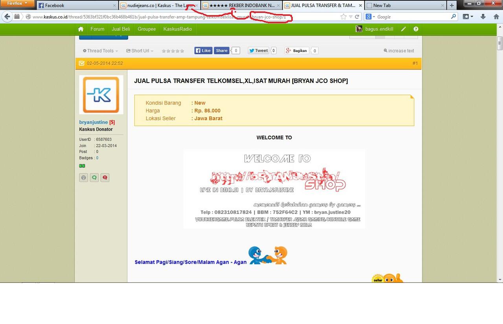This screenshot has width=503, height=324.
Task: Click the Google+ Bagikan button
Action: [x=297, y=50]
